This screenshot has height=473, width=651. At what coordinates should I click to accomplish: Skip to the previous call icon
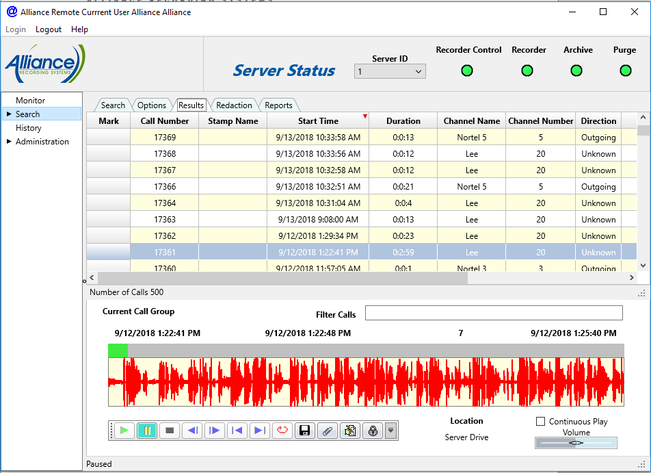click(x=237, y=430)
